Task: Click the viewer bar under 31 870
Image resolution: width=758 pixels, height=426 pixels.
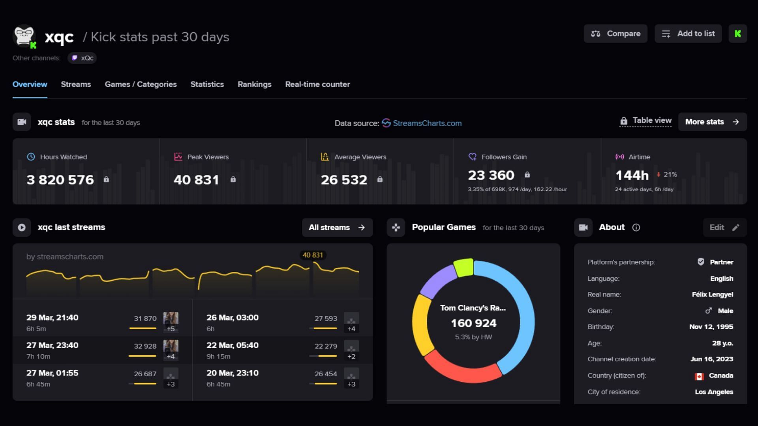Action: [143, 328]
